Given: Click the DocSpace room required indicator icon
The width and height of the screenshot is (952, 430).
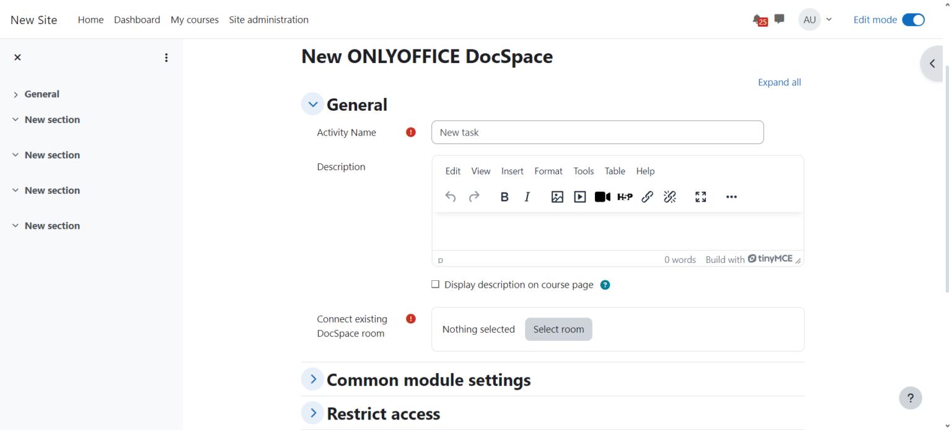Looking at the screenshot, I should [x=411, y=319].
